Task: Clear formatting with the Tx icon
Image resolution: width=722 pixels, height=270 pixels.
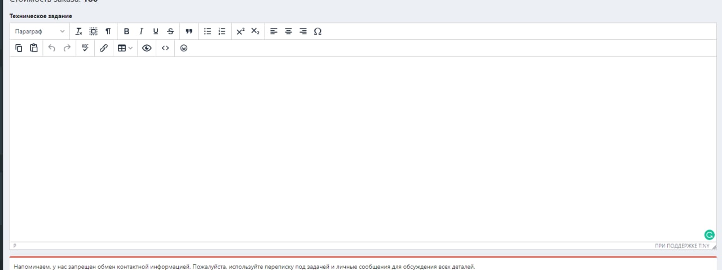Action: 79,31
